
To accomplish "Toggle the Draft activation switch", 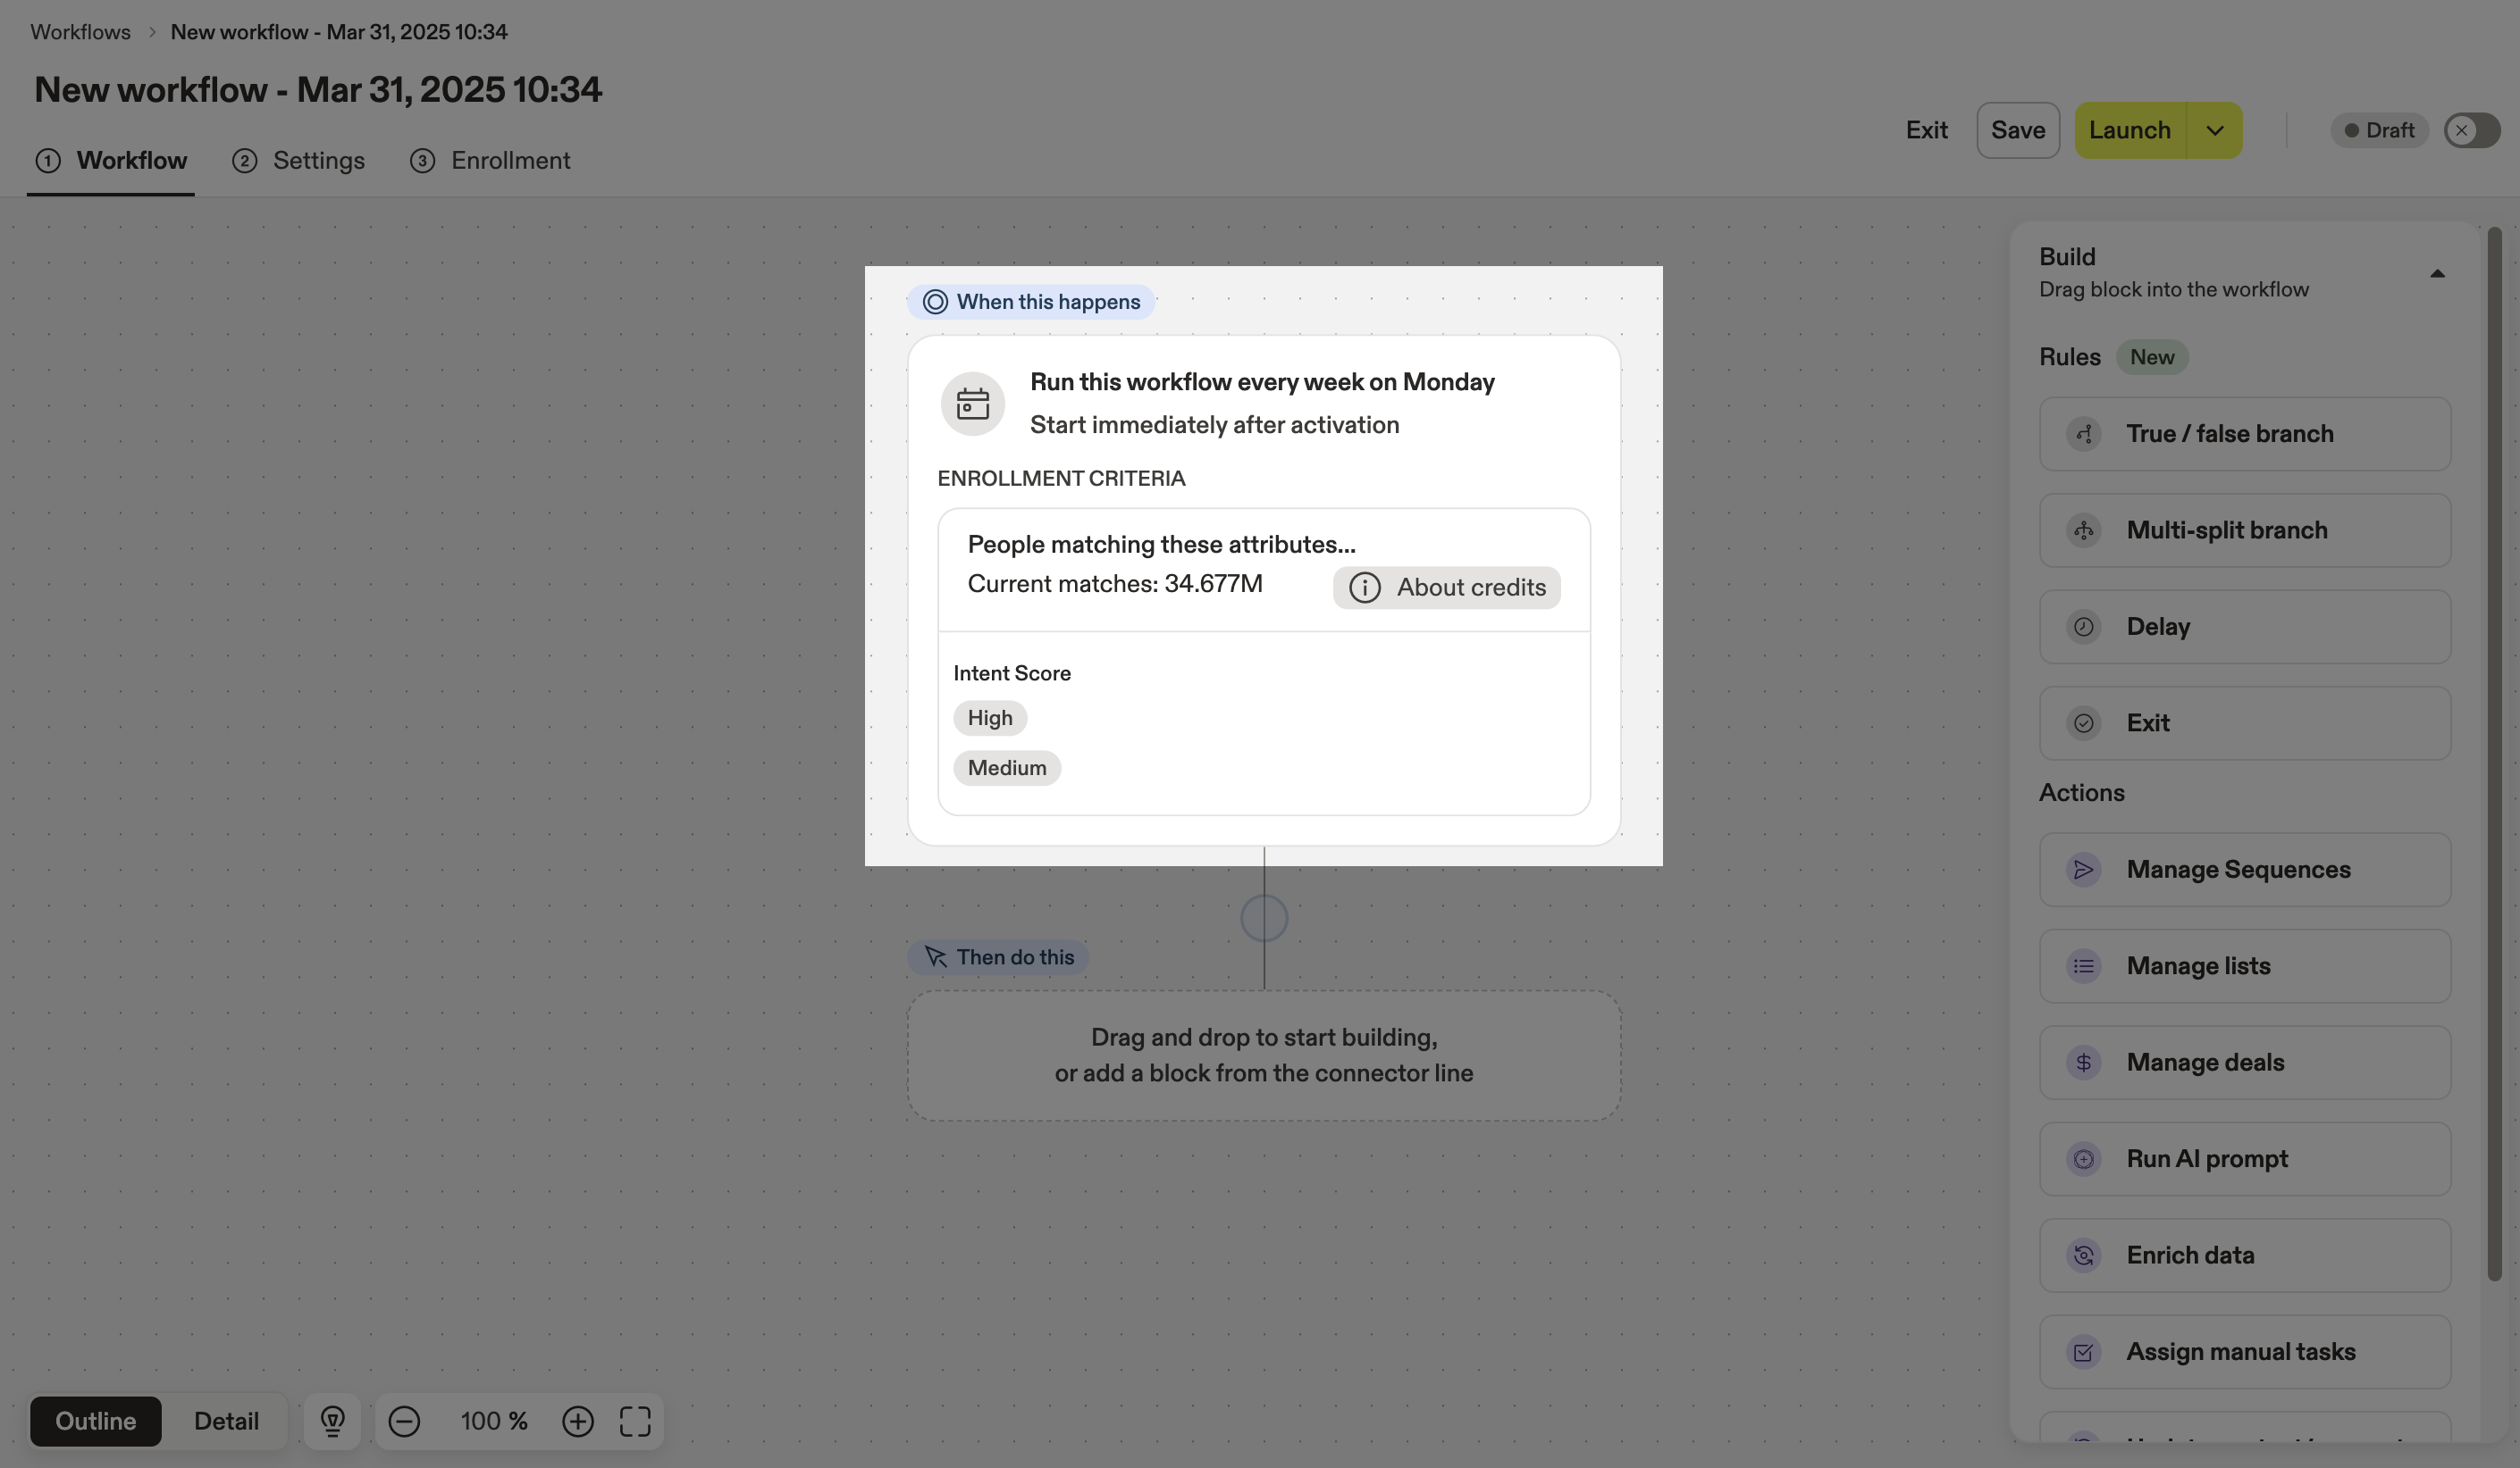I will coord(2472,131).
